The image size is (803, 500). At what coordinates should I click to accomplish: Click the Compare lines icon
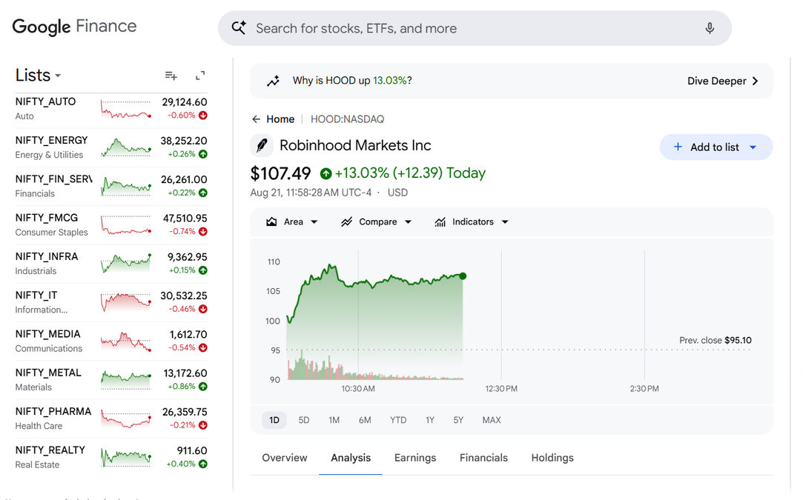point(347,221)
